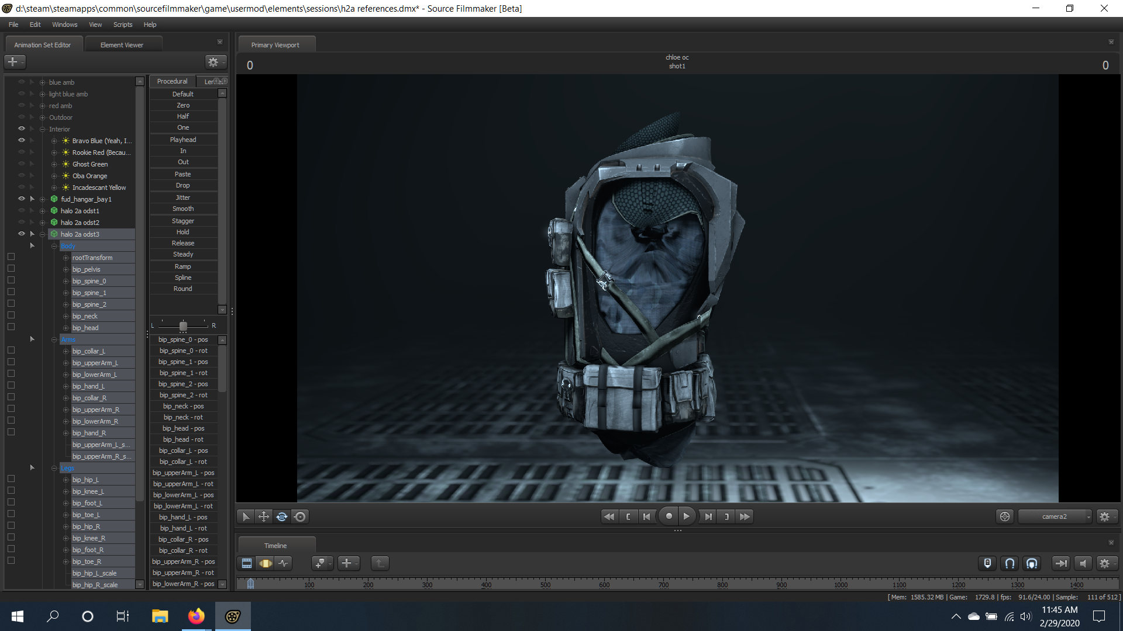Select the rotate manipulator tool
1123x631 pixels.
click(x=282, y=516)
